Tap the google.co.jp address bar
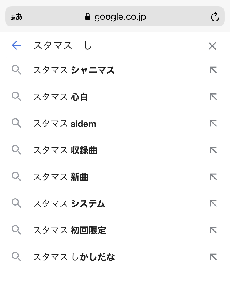 (x=120, y=17)
